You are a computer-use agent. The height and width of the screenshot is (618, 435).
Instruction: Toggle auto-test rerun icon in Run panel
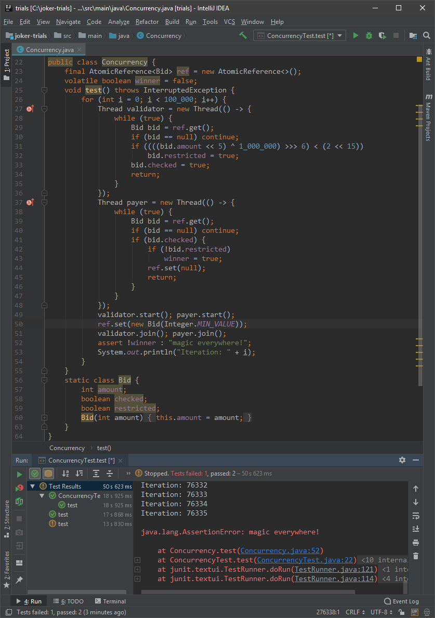pos(19,502)
